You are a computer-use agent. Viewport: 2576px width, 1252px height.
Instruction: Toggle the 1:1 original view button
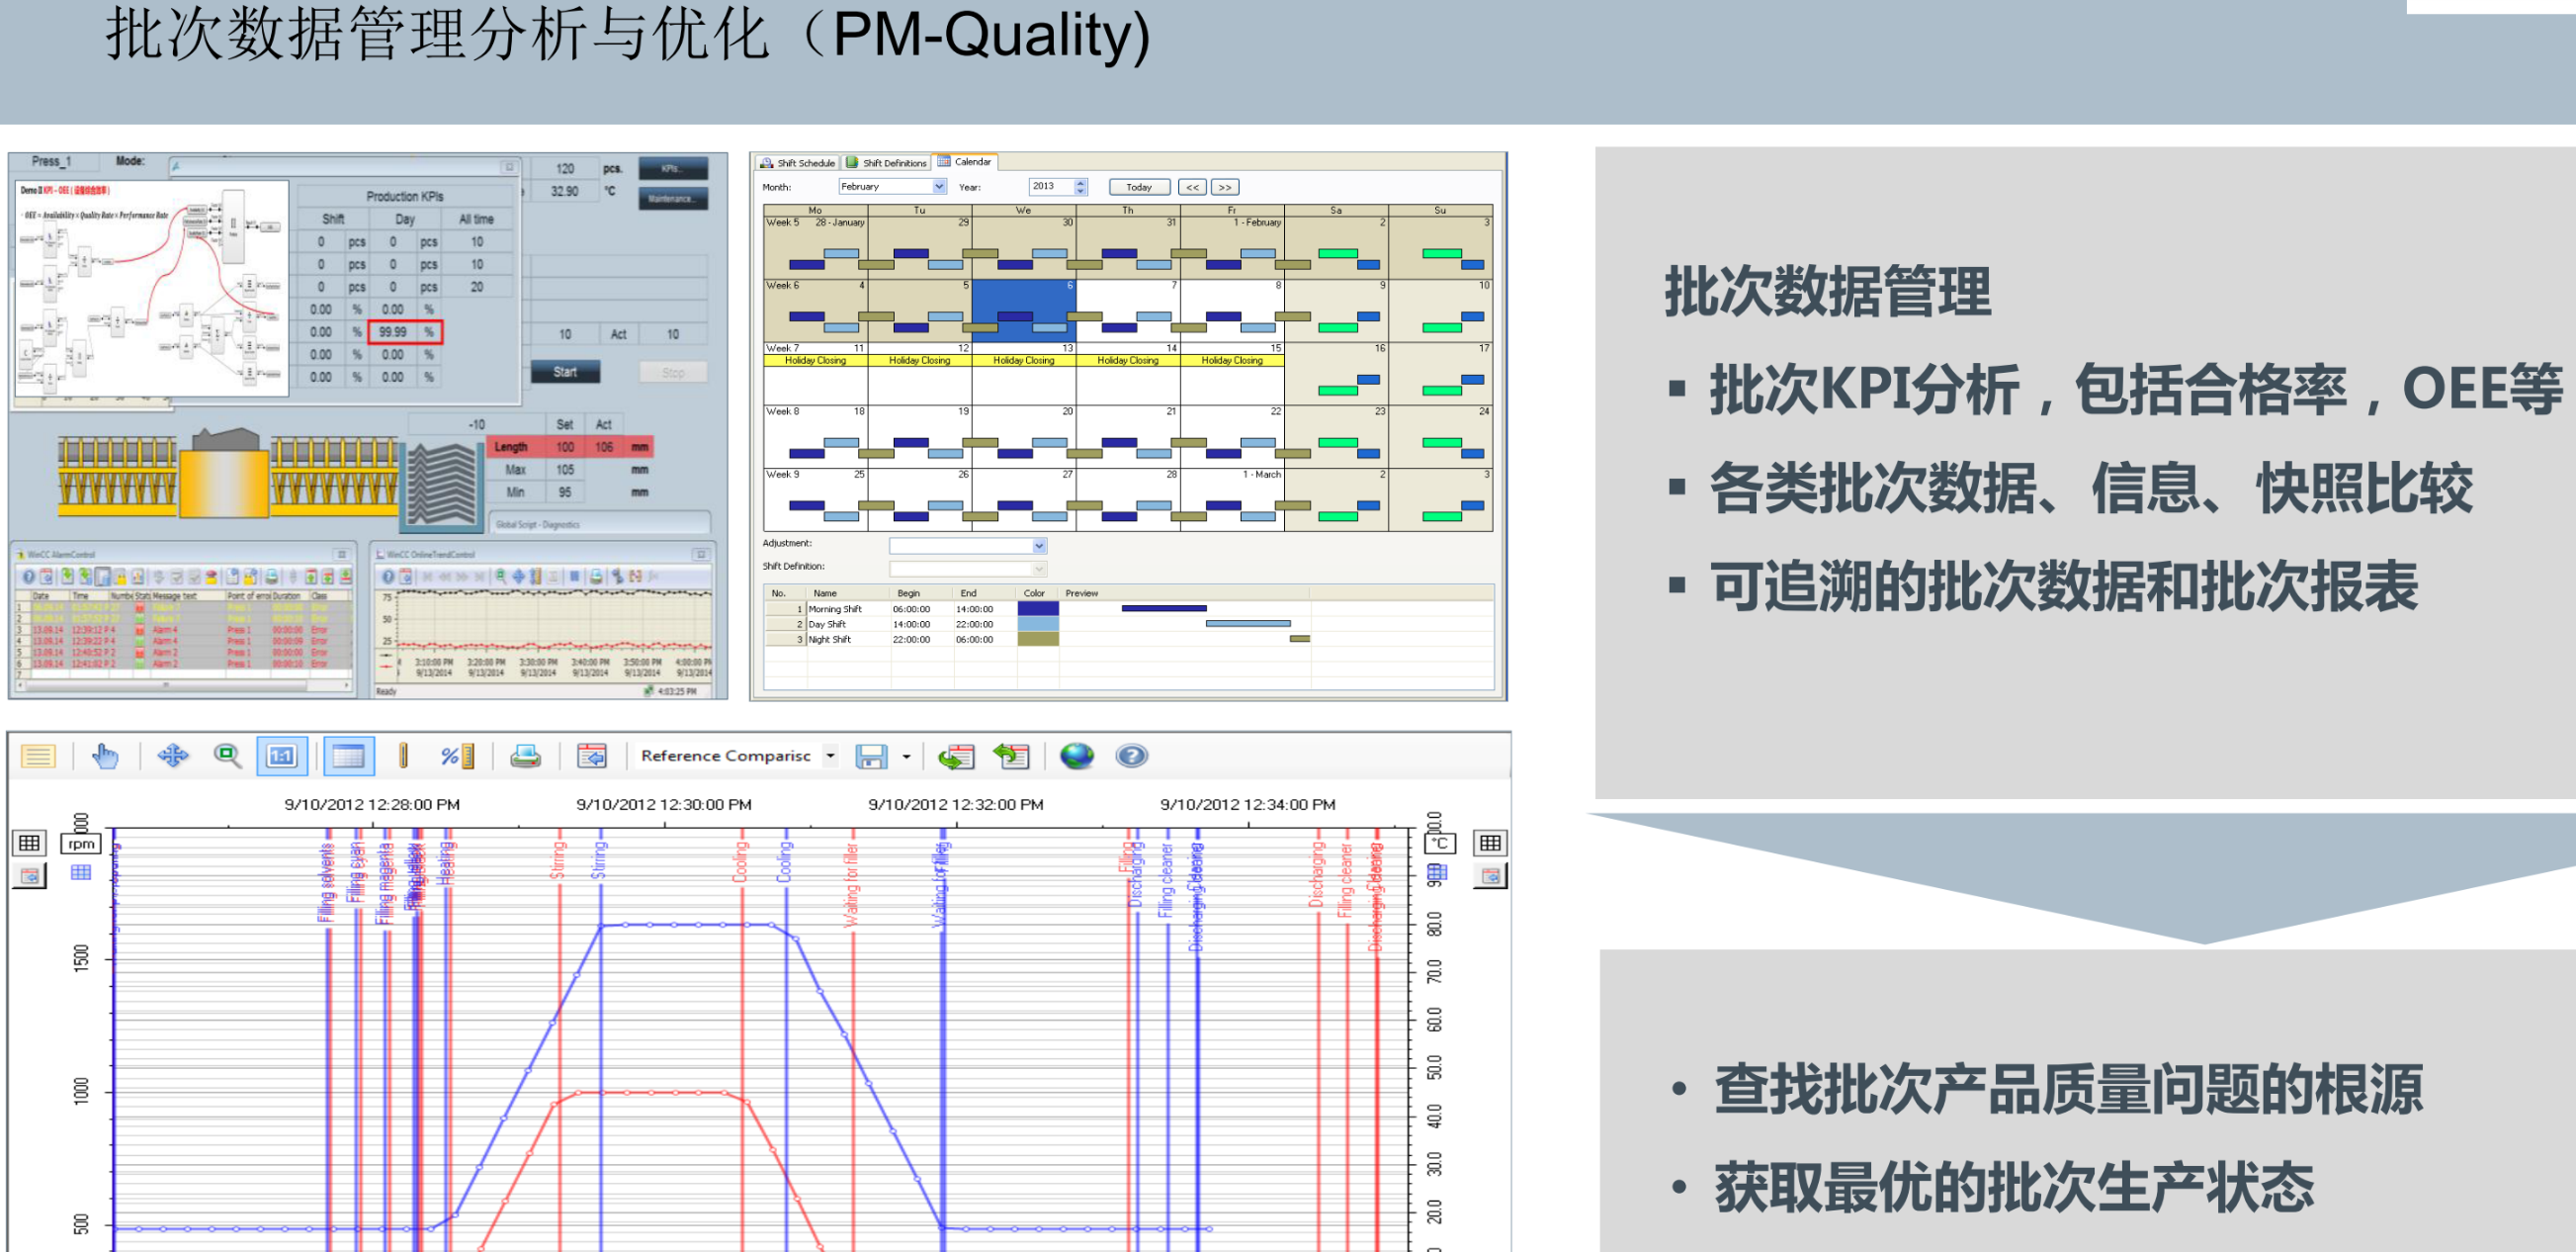281,756
